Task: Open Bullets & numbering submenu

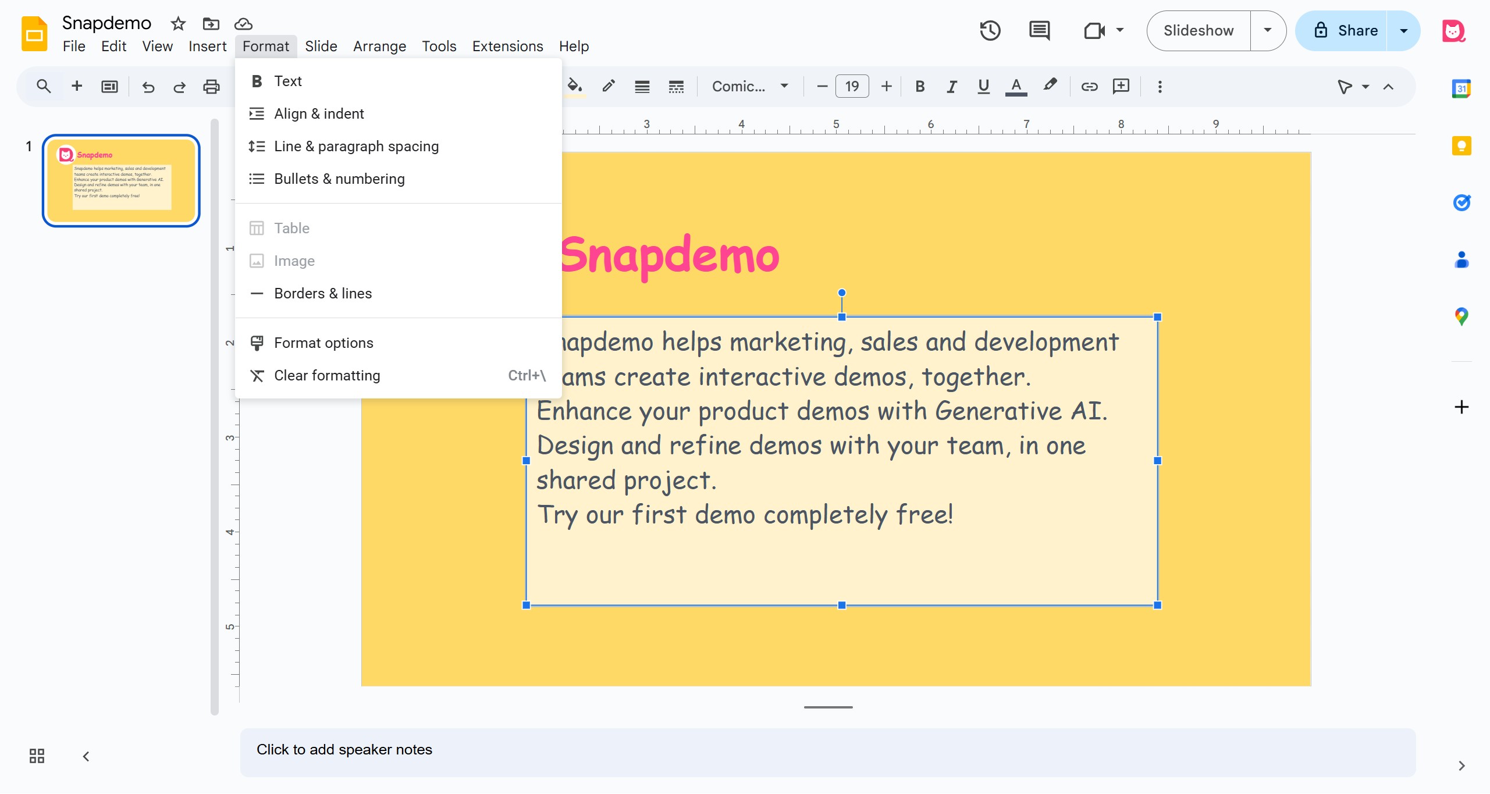Action: click(398, 179)
